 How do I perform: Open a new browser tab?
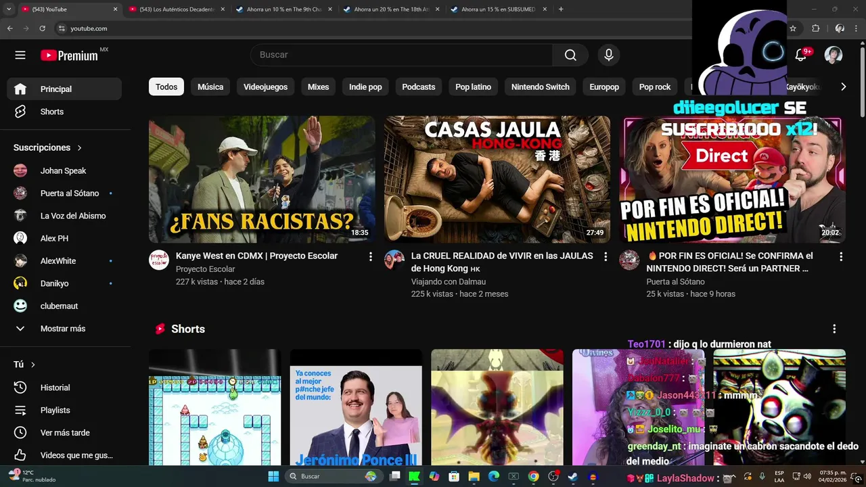561,9
